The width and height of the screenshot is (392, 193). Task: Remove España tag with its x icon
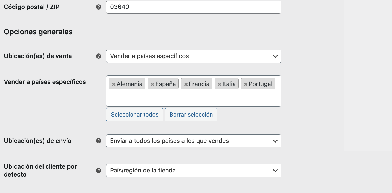point(152,84)
